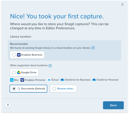
Task: Click the Browse other... link text
Action: point(66,89)
